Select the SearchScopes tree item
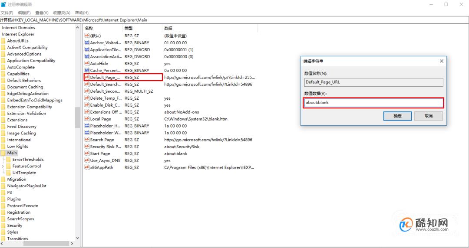This screenshot has height=248, width=469. point(21,219)
